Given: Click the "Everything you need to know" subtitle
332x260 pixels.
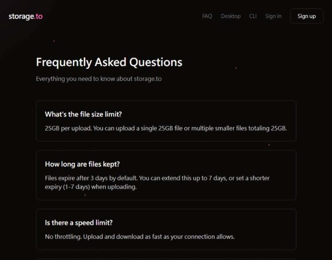Looking at the screenshot, I should click(98, 78).
